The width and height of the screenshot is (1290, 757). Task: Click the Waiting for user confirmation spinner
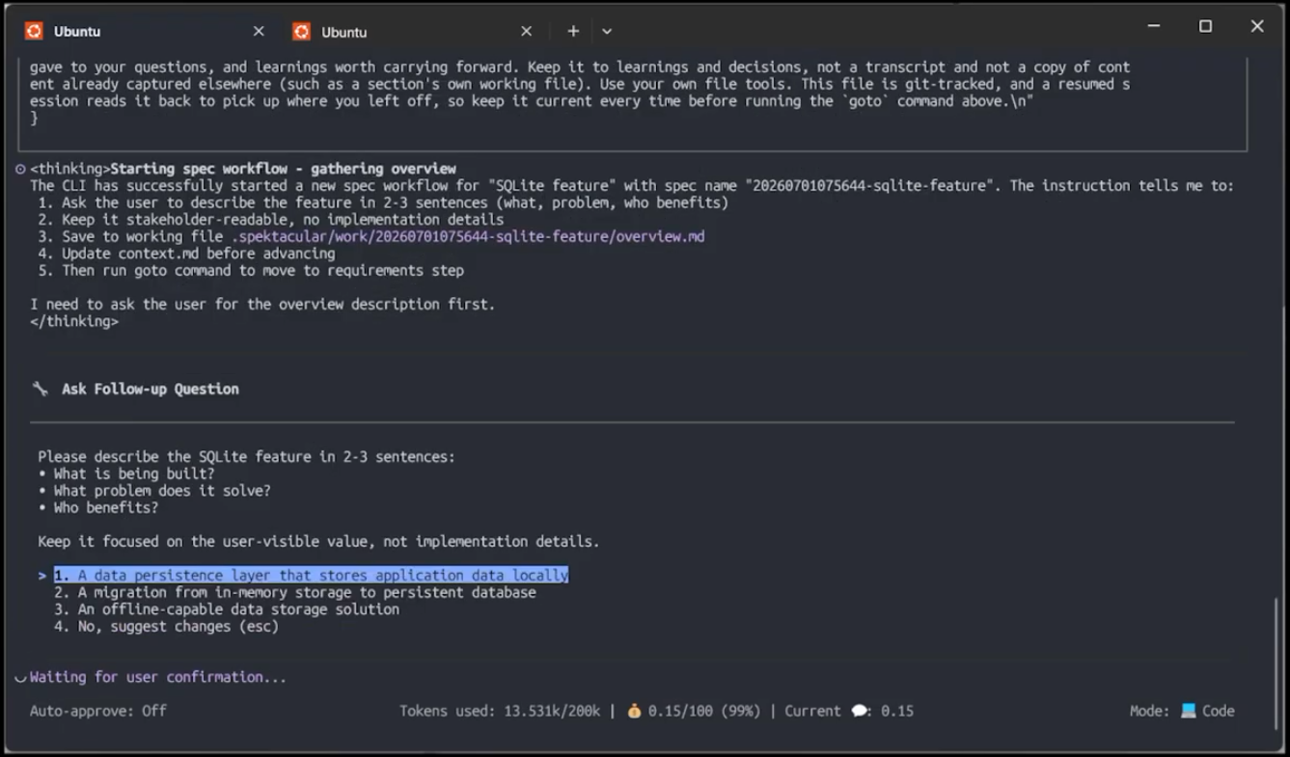point(20,678)
